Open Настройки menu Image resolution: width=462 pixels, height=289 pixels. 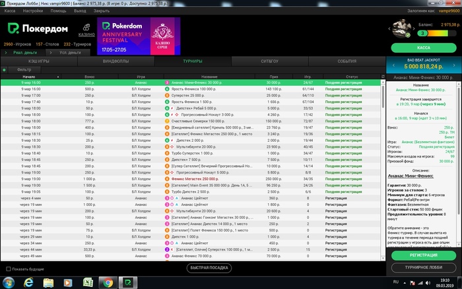coord(33,11)
